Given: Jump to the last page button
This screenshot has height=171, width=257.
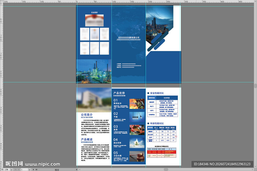Looking at the screenshot, I should point(36,169).
